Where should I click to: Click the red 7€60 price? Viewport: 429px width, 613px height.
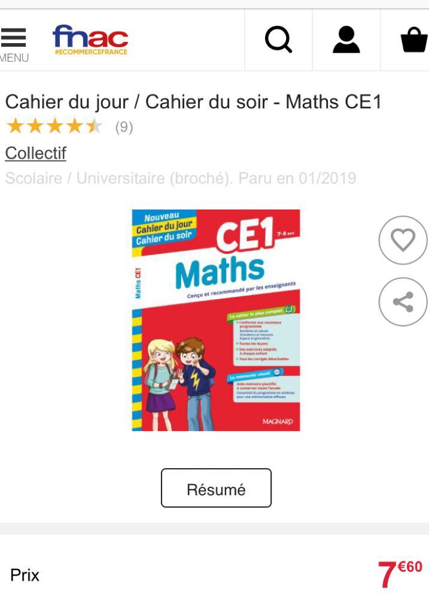point(400,573)
